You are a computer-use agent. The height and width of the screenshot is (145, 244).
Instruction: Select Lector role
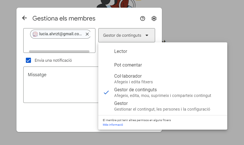click(162, 51)
